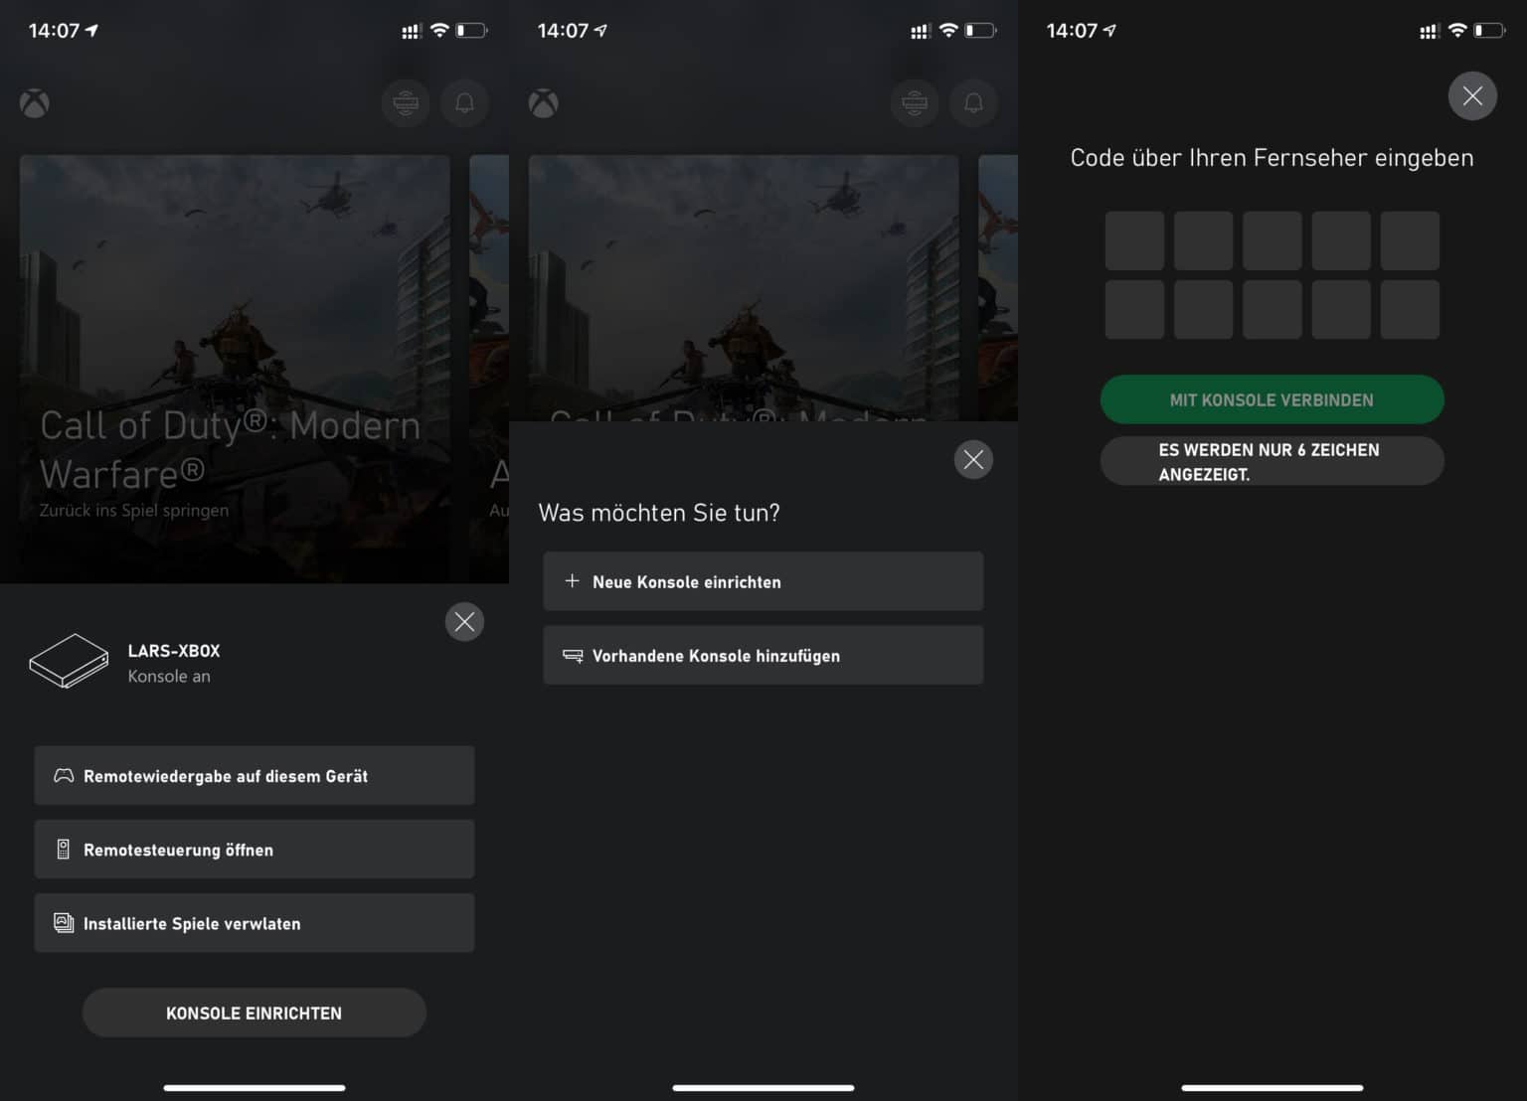Click the plus icon beside Neue Konsole einrichten

click(x=572, y=581)
